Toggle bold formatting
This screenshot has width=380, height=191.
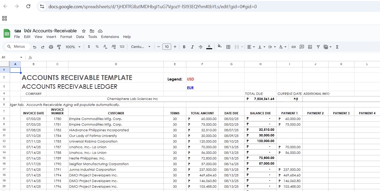(x=184, y=47)
